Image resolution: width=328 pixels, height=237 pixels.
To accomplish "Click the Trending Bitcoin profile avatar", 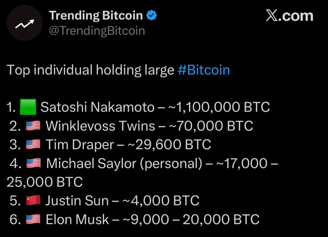I will [24, 23].
